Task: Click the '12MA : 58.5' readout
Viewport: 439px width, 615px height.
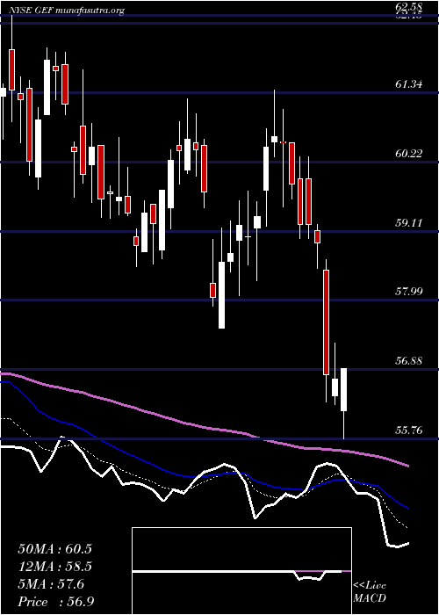Action: pos(54,567)
